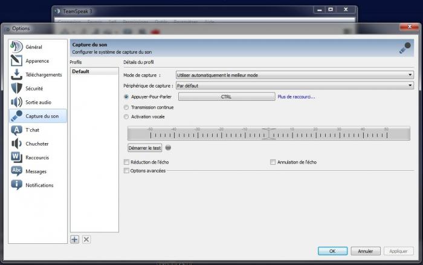Minimize the TeamSpeak 3 window

pos(320,10)
